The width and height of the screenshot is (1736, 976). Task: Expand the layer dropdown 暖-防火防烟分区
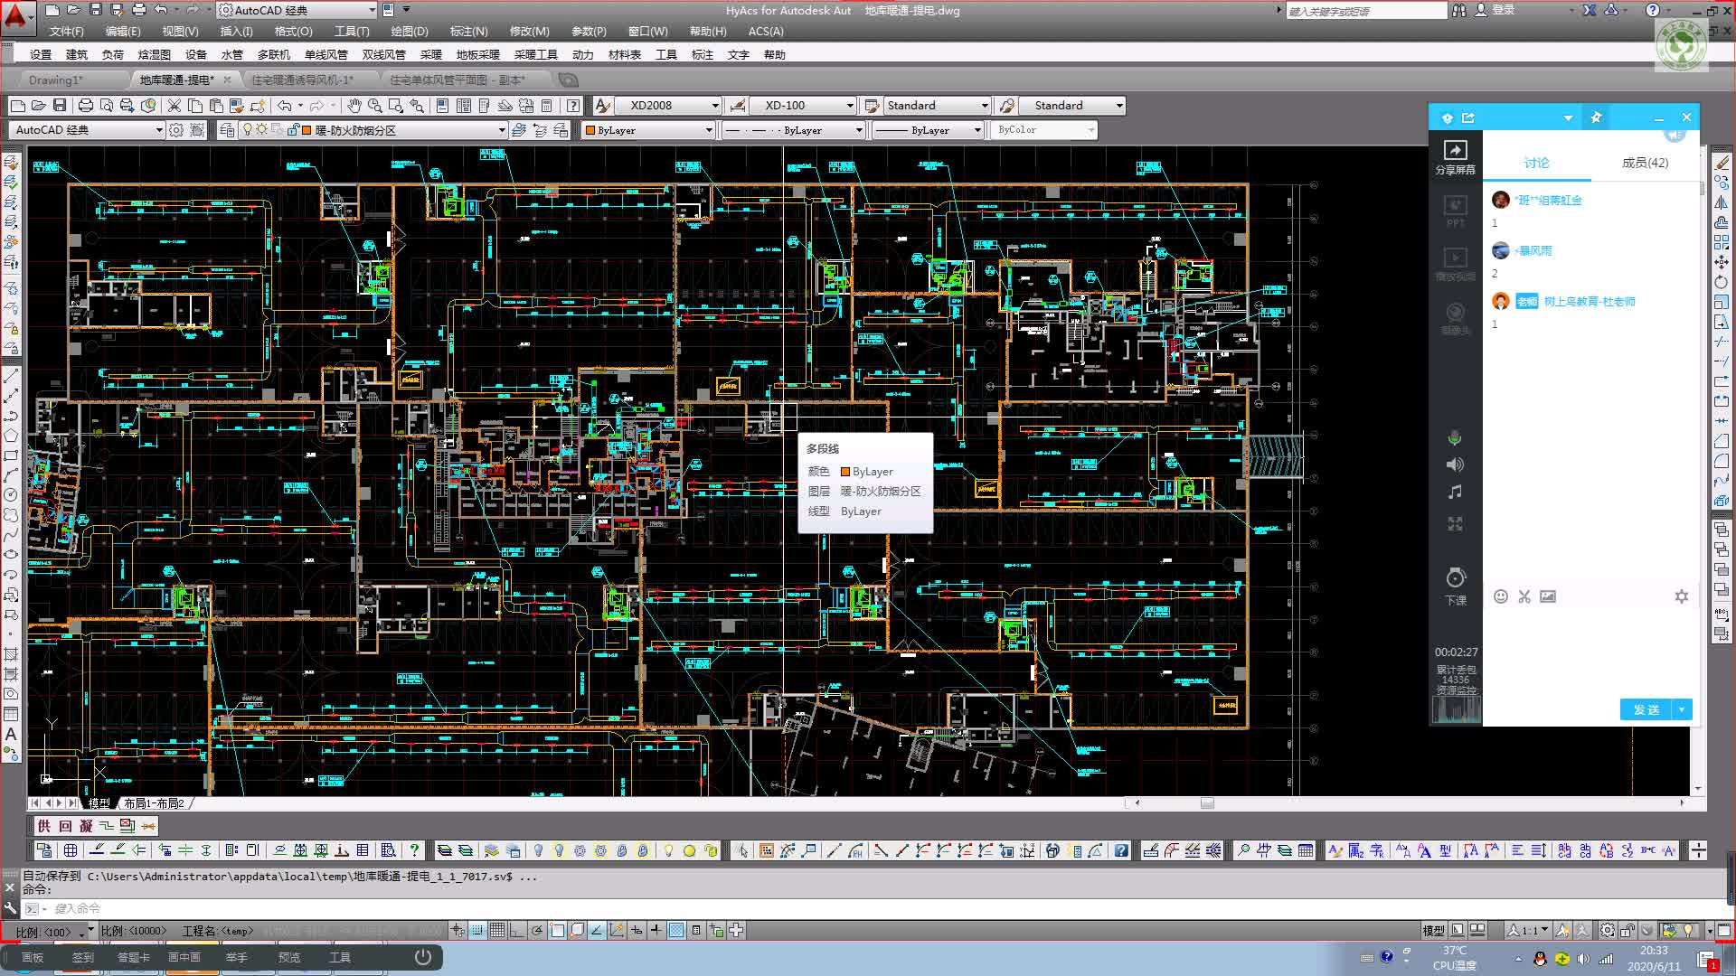[502, 130]
